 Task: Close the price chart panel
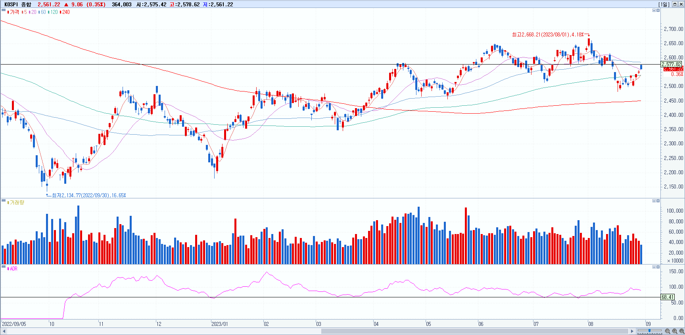pyautogui.click(x=658, y=10)
